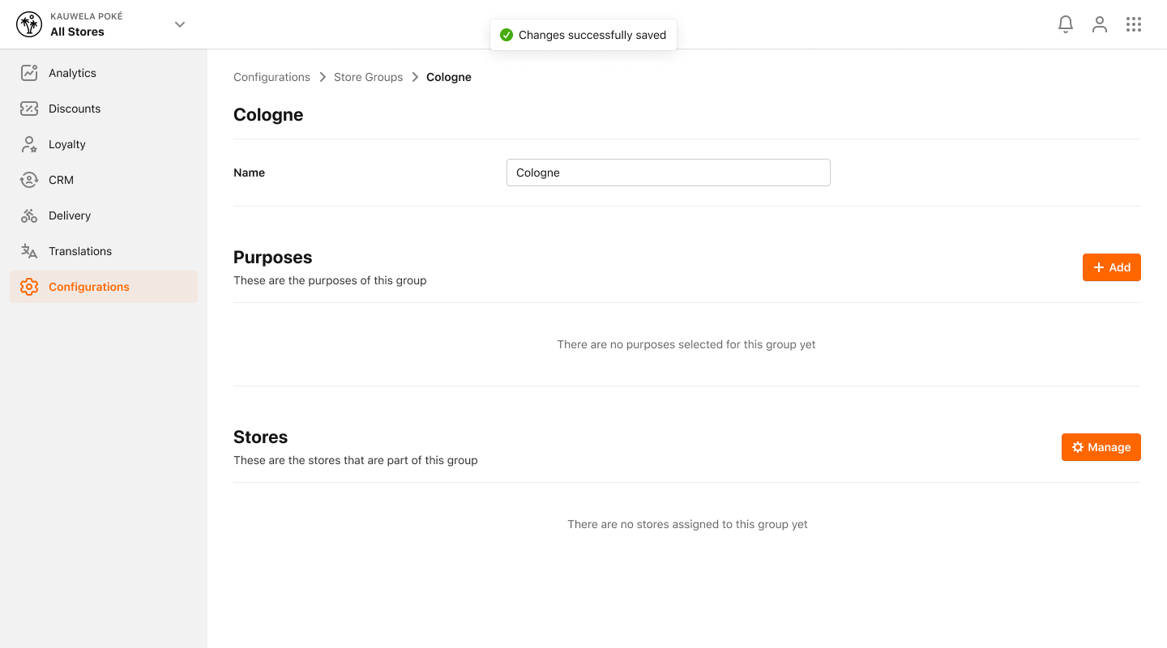This screenshot has height=648, width=1167.
Task: Add a purpose with the Add button
Action: pyautogui.click(x=1111, y=266)
